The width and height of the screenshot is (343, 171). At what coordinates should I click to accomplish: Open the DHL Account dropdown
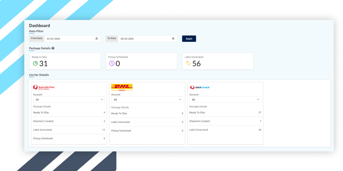click(147, 100)
